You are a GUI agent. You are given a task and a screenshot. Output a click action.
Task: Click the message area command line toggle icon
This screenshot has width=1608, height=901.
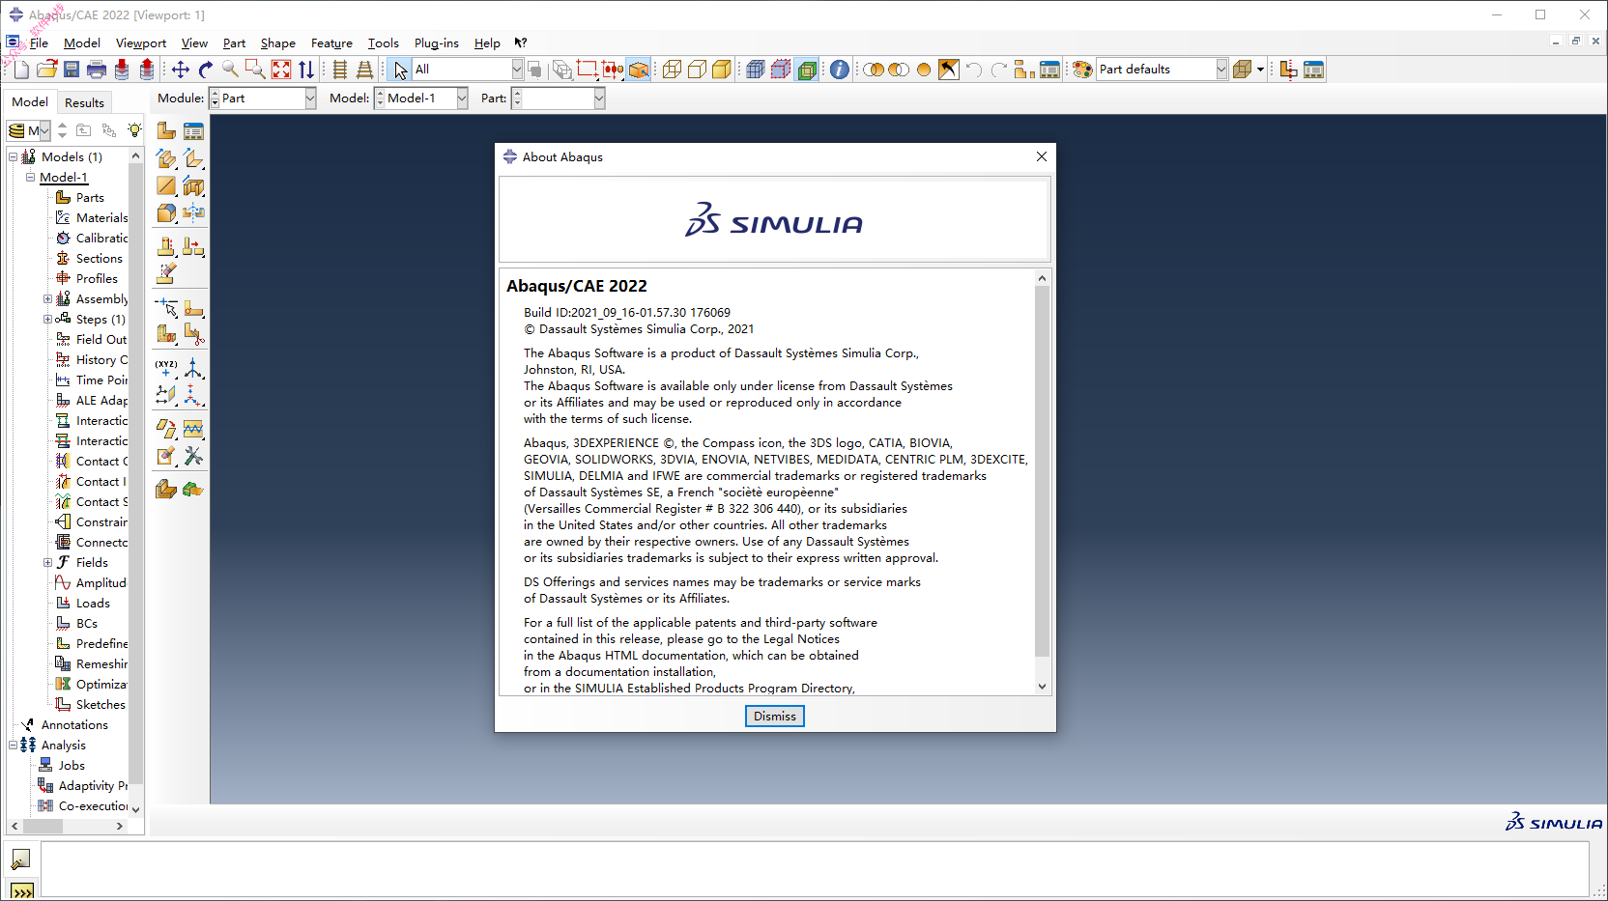pyautogui.click(x=21, y=859)
